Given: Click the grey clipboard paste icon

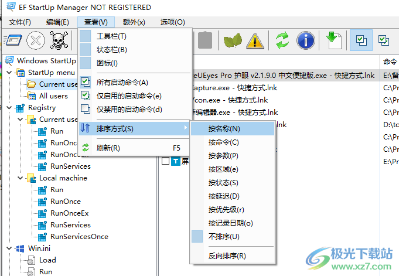Looking at the screenshot, I should (x=205, y=40).
